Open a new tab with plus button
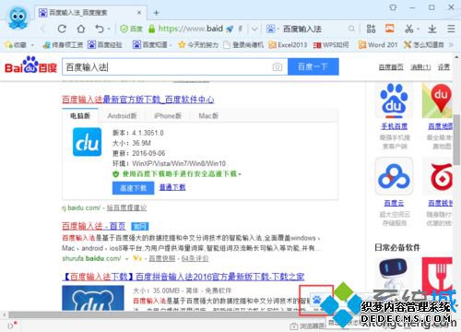 point(157,13)
